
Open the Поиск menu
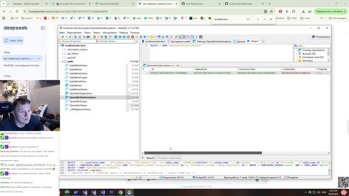pos(87,33)
